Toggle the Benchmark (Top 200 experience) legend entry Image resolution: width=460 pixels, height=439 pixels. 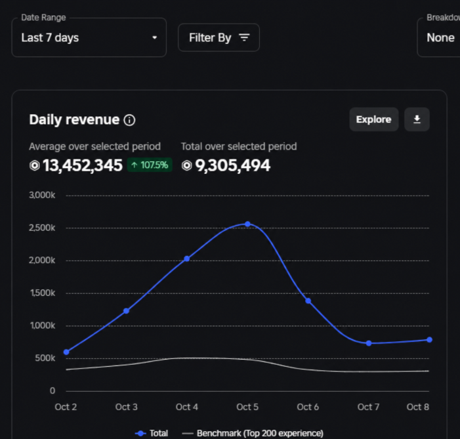pyautogui.click(x=253, y=433)
